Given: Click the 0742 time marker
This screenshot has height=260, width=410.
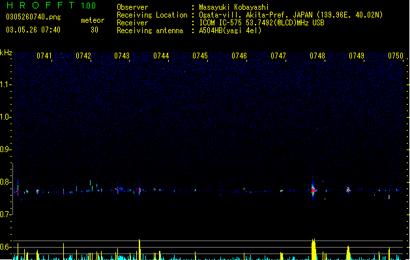Looking at the screenshot, I should pyautogui.click(x=83, y=56).
